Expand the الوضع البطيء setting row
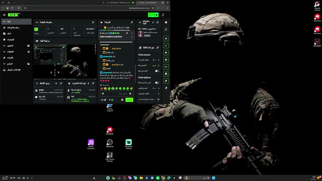The width and height of the screenshot is (322, 181). tap(149, 88)
